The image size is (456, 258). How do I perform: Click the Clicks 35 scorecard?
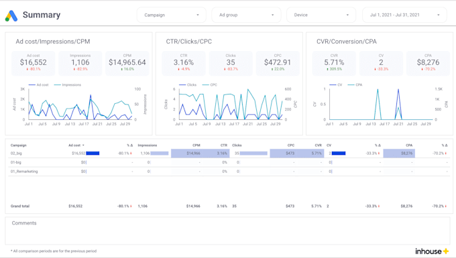click(x=231, y=64)
